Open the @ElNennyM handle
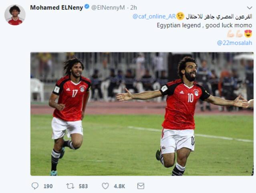 [x=108, y=8]
